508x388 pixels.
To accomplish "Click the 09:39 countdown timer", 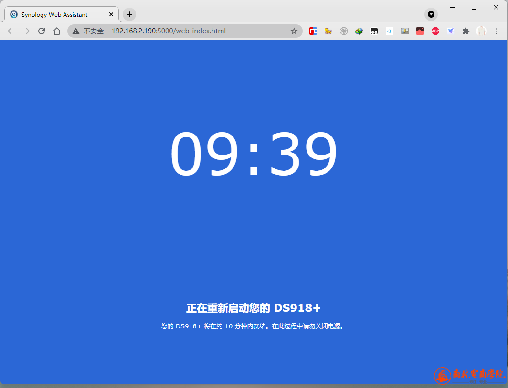I will coord(254,154).
